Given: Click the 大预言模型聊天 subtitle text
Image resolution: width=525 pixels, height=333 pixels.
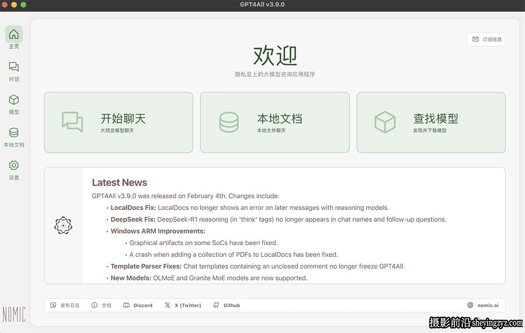Looking at the screenshot, I should pyautogui.click(x=117, y=130).
